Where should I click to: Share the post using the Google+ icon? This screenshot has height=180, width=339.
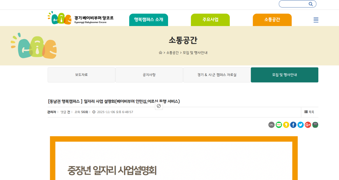[308, 125]
